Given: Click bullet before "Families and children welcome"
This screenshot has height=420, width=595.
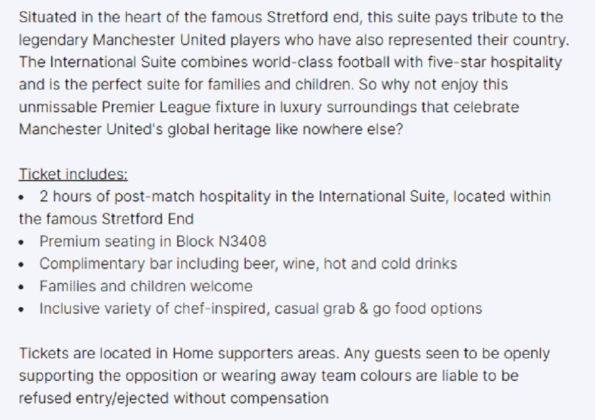Looking at the screenshot, I should click(x=22, y=287).
